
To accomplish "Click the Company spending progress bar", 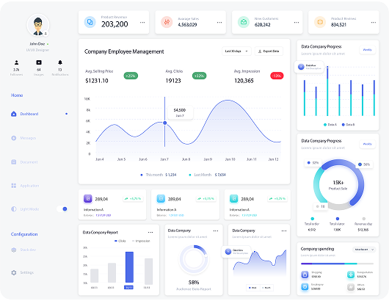I will (x=337, y=264).
